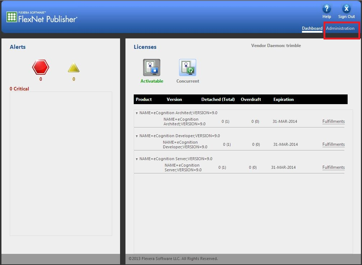Click the Server detached count 0 (1)
The image size is (362, 265).
(222, 167)
